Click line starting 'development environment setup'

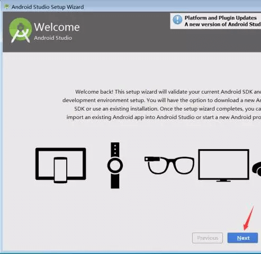(x=161, y=100)
